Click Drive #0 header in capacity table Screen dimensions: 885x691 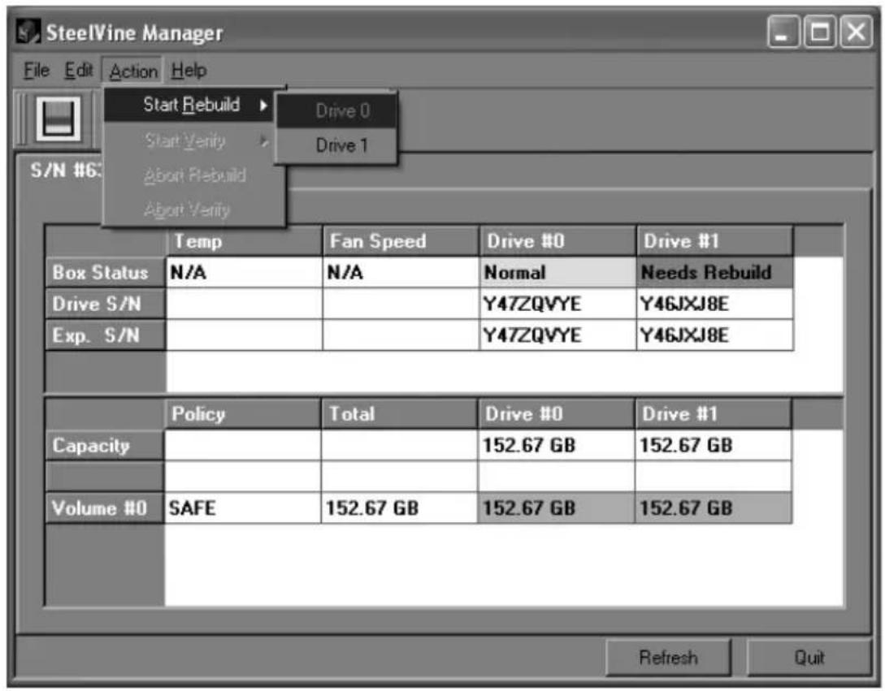point(557,414)
